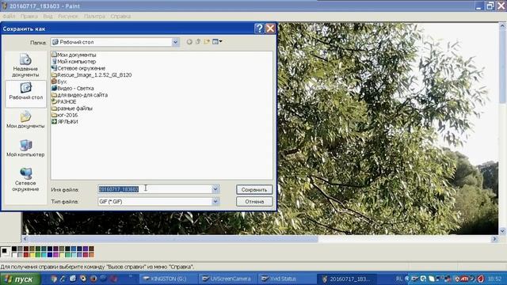Select Сетевое окружение in file list
507x285 pixels.
pos(78,68)
